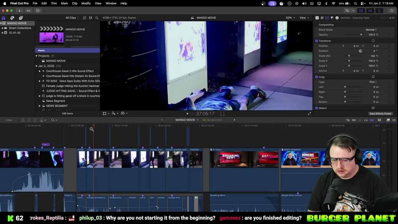Show the Libraries sidebar icon
Image resolution: width=398 pixels, height=224 pixels.
point(3,18)
